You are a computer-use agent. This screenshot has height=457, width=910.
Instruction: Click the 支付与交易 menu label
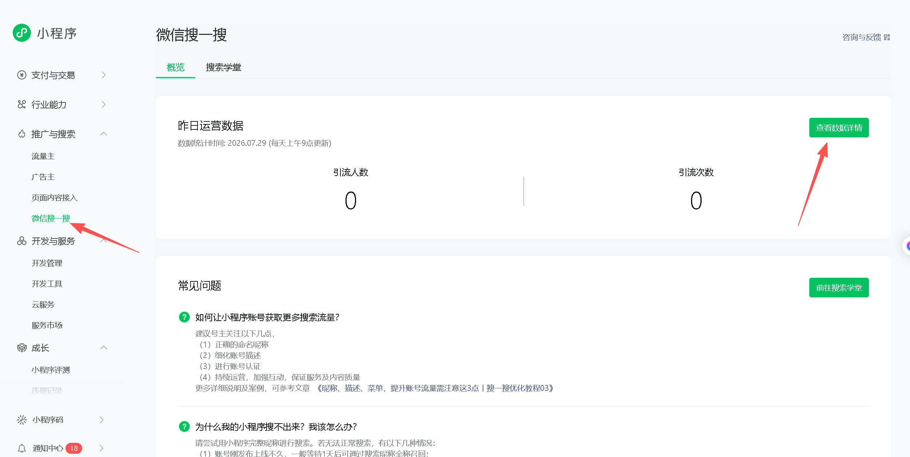tap(53, 75)
